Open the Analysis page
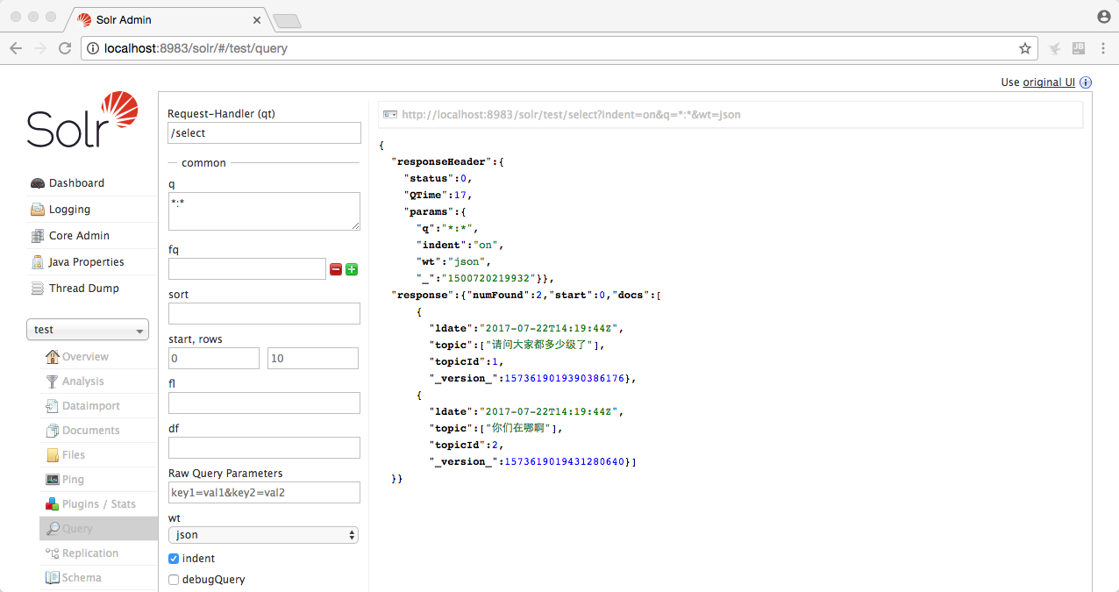This screenshot has width=1119, height=592. [82, 382]
